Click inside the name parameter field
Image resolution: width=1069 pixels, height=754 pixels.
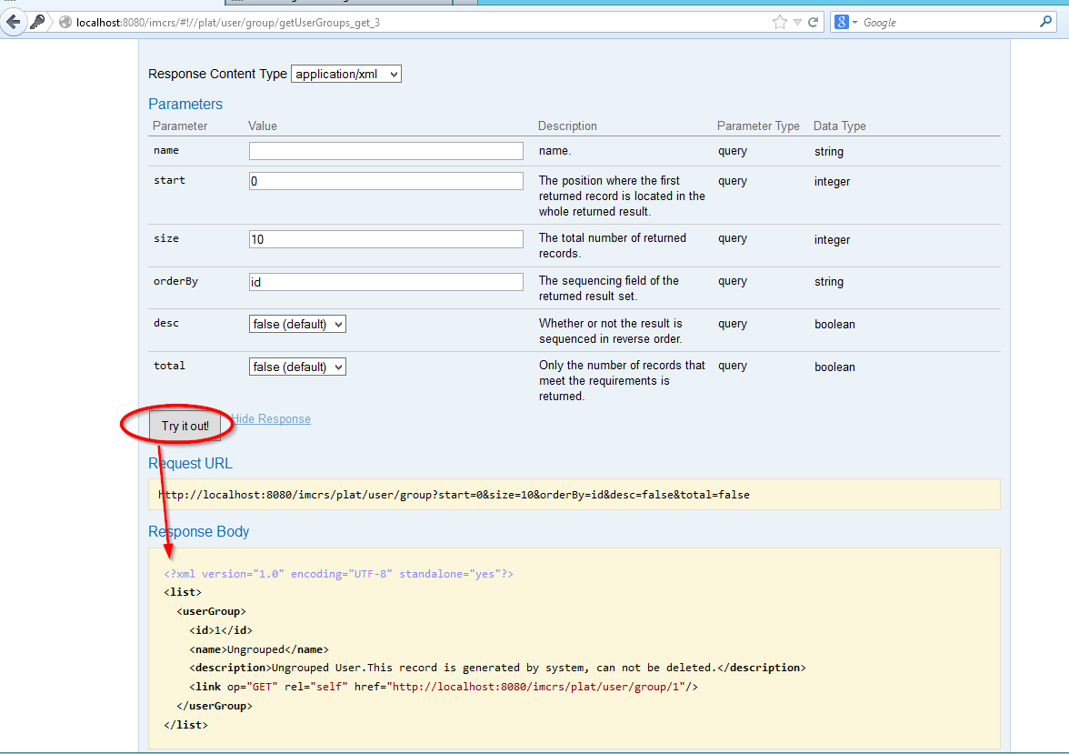click(385, 150)
